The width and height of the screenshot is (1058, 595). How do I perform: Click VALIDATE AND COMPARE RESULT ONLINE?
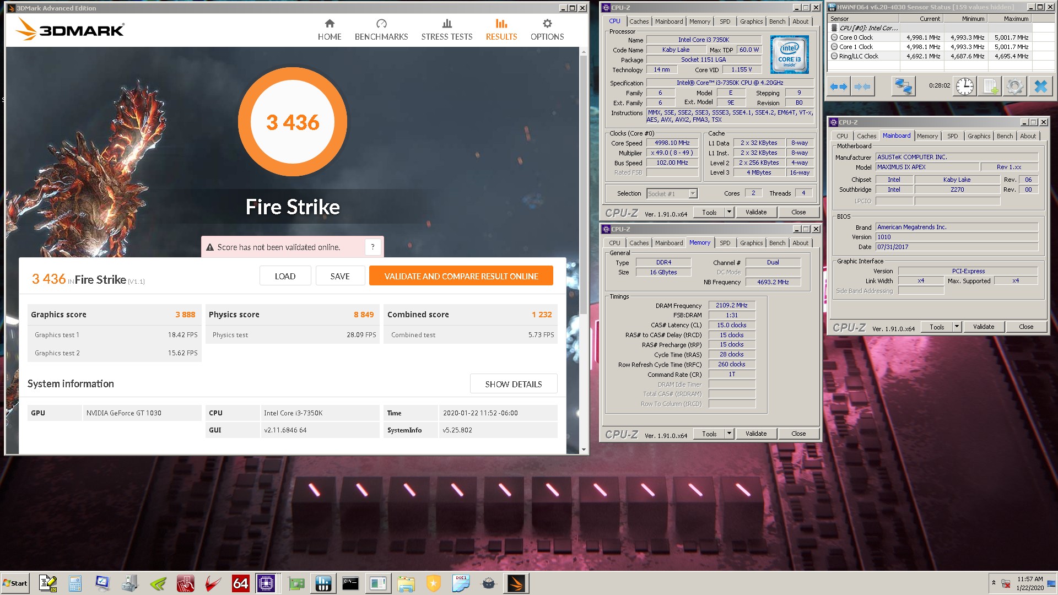461,276
